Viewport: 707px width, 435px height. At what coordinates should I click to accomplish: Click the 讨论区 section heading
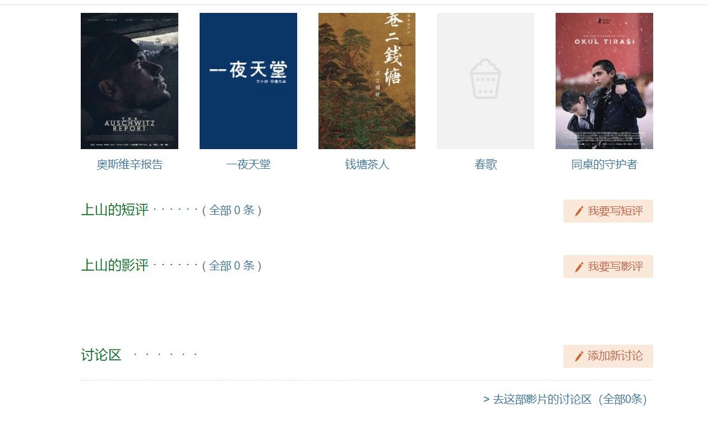tap(101, 355)
